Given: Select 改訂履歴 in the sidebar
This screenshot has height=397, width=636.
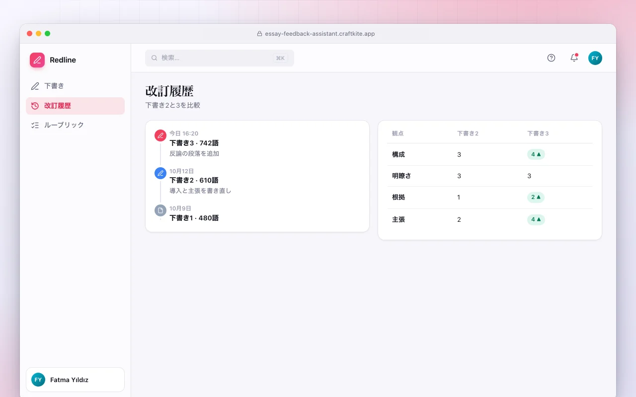Looking at the screenshot, I should pyautogui.click(x=75, y=106).
